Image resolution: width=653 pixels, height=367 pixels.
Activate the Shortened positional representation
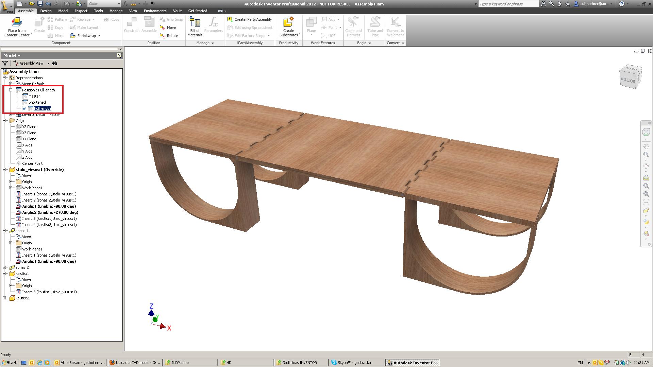click(37, 102)
